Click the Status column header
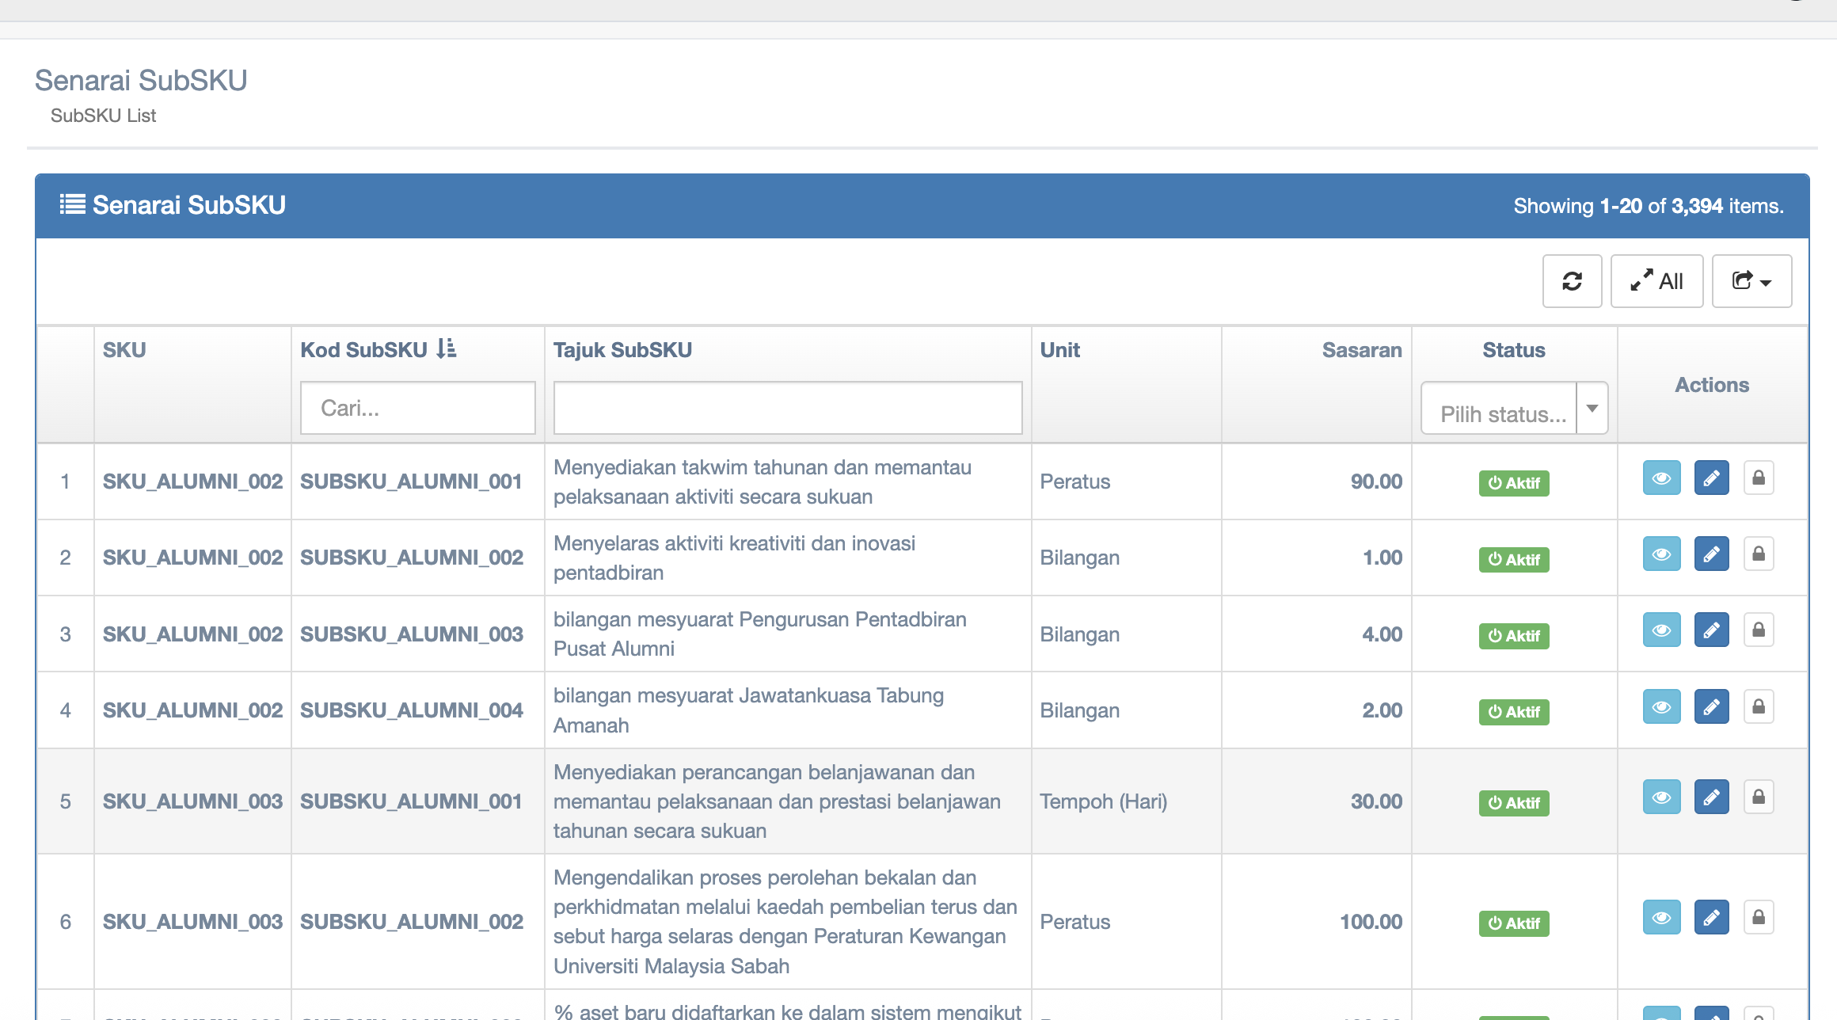The height and width of the screenshot is (1020, 1837). tap(1513, 350)
